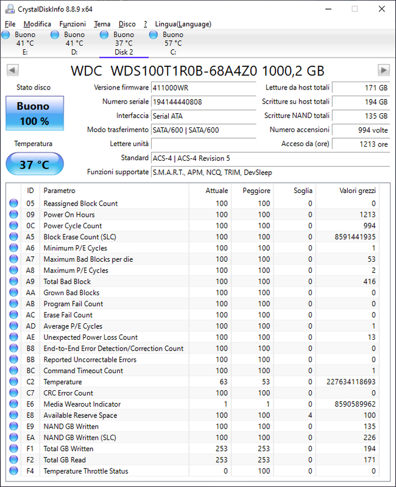Click the status orb for Total GB Read
Image resolution: width=396 pixels, height=487 pixels.
[x=13, y=460]
